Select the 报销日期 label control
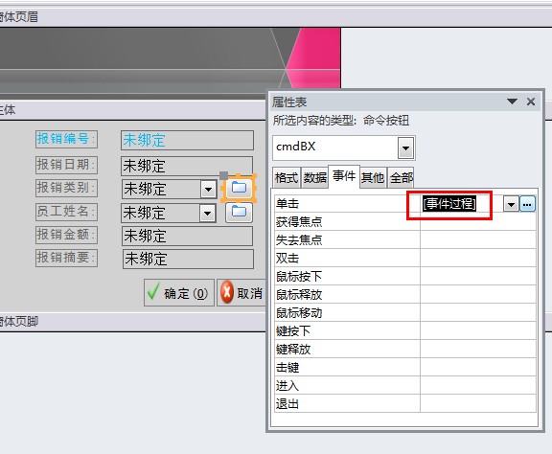 (66, 165)
